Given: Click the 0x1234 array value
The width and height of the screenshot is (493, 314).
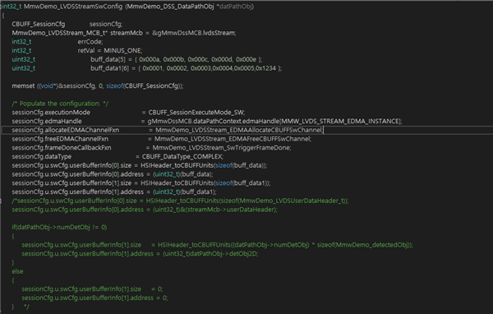Looking at the screenshot, I should tap(265, 68).
